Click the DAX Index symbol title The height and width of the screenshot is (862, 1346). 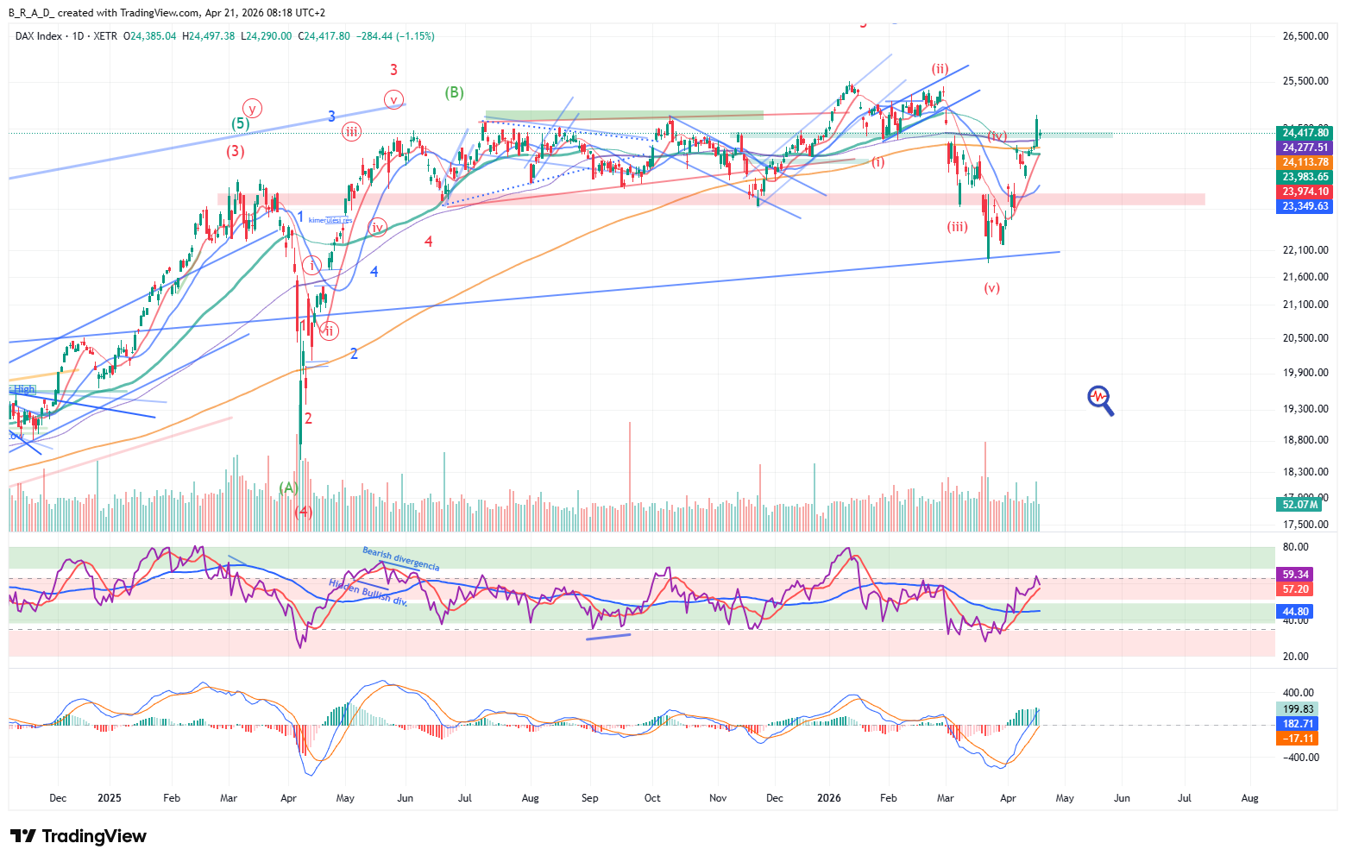(x=39, y=36)
